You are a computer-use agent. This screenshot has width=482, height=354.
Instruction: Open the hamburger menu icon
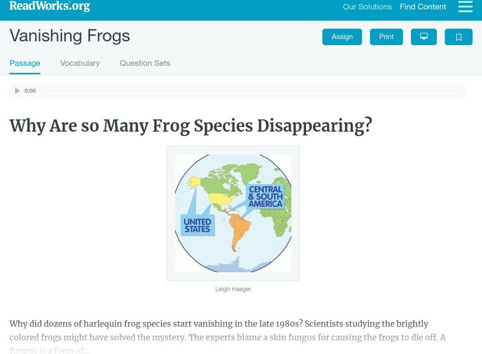[465, 7]
